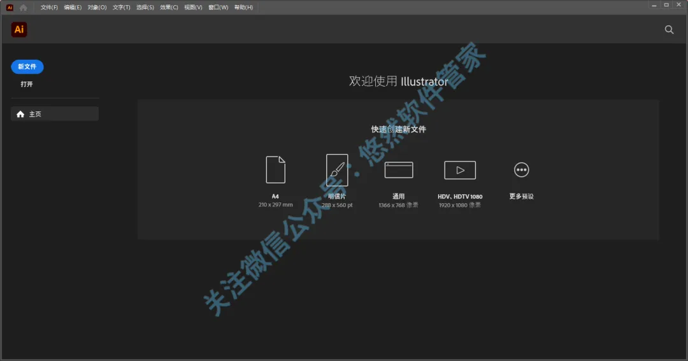Maximize the Illustrator window
This screenshot has width=688, height=361.
[x=666, y=5]
